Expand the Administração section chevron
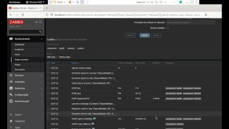Image resolution: width=229 pixels, height=129 pixels. [x=42, y=101]
